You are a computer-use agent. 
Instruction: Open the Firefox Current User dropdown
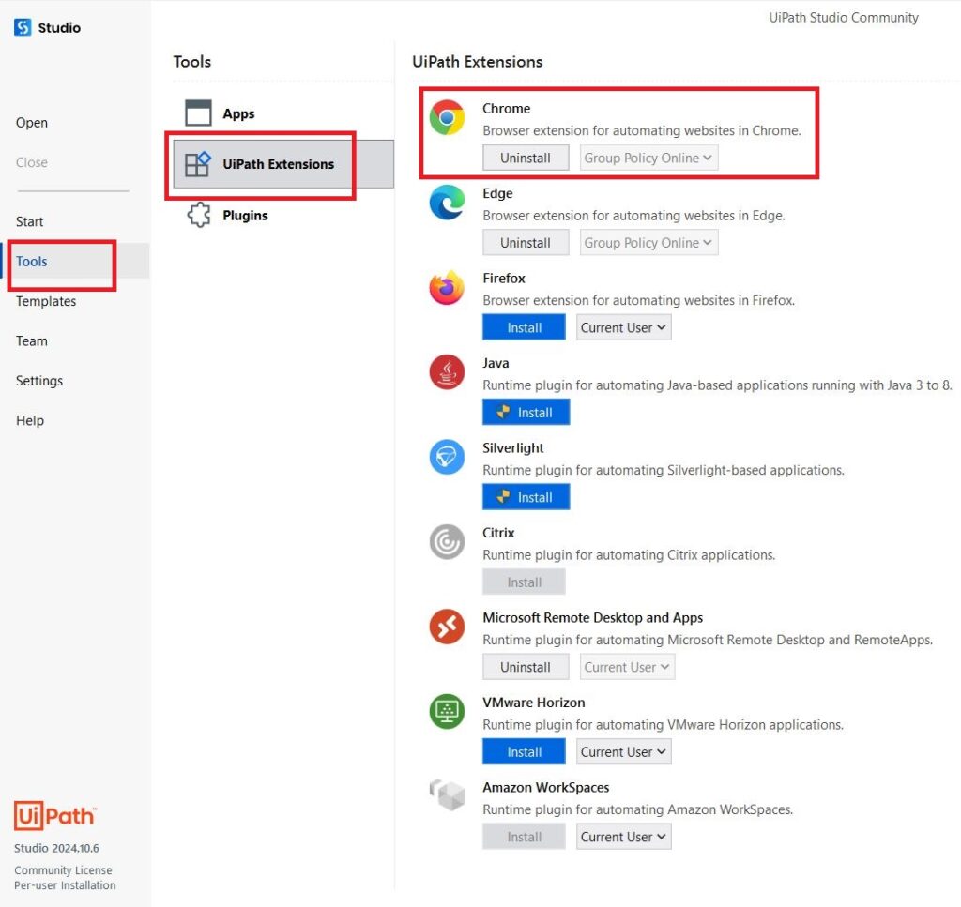(x=623, y=327)
